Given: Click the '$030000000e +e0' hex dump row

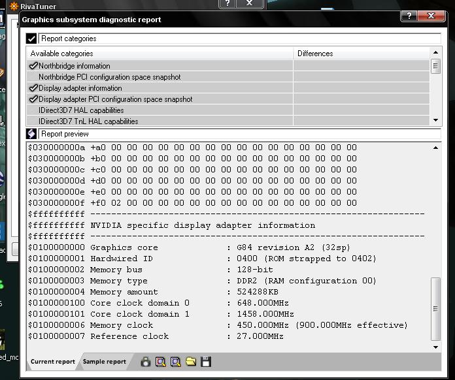Looking at the screenshot, I should coord(192,192).
